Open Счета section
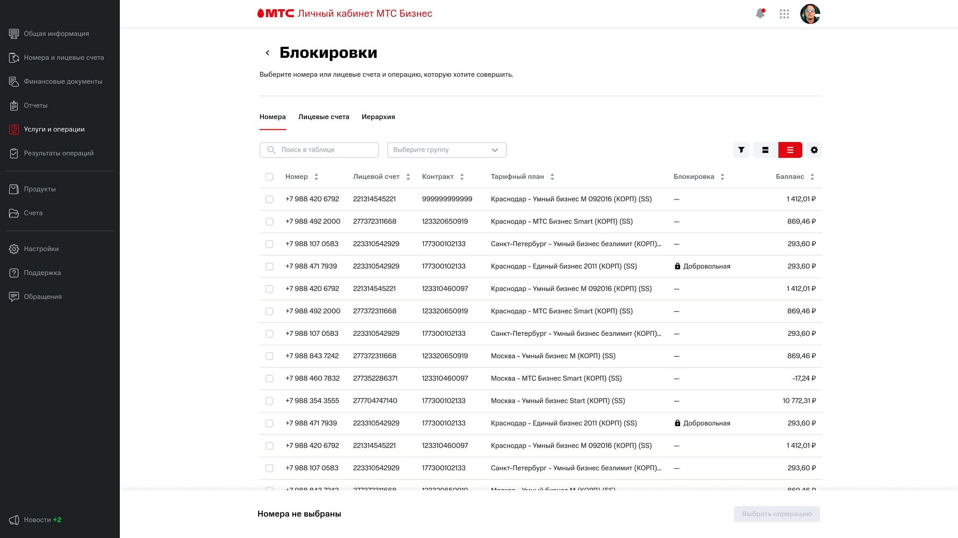Viewport: 958px width, 538px height. tap(26, 213)
